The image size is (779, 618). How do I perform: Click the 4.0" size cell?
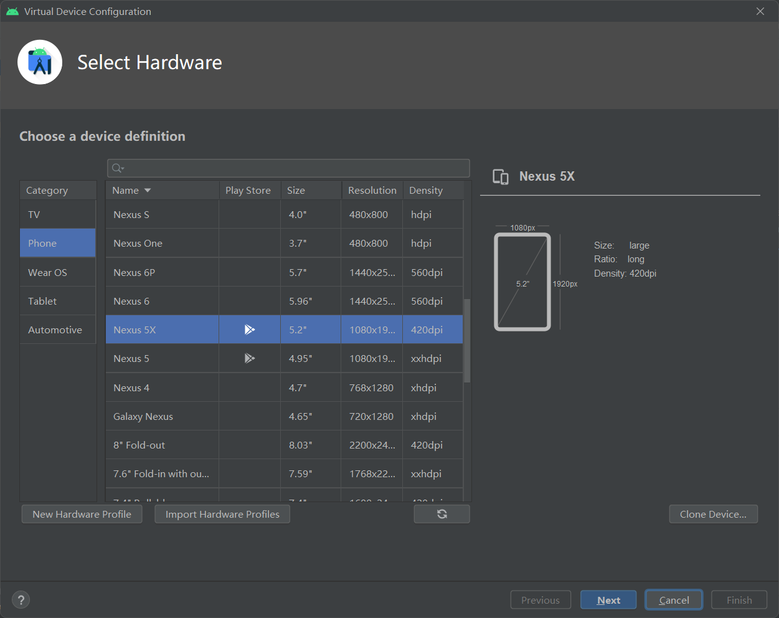[x=311, y=214]
